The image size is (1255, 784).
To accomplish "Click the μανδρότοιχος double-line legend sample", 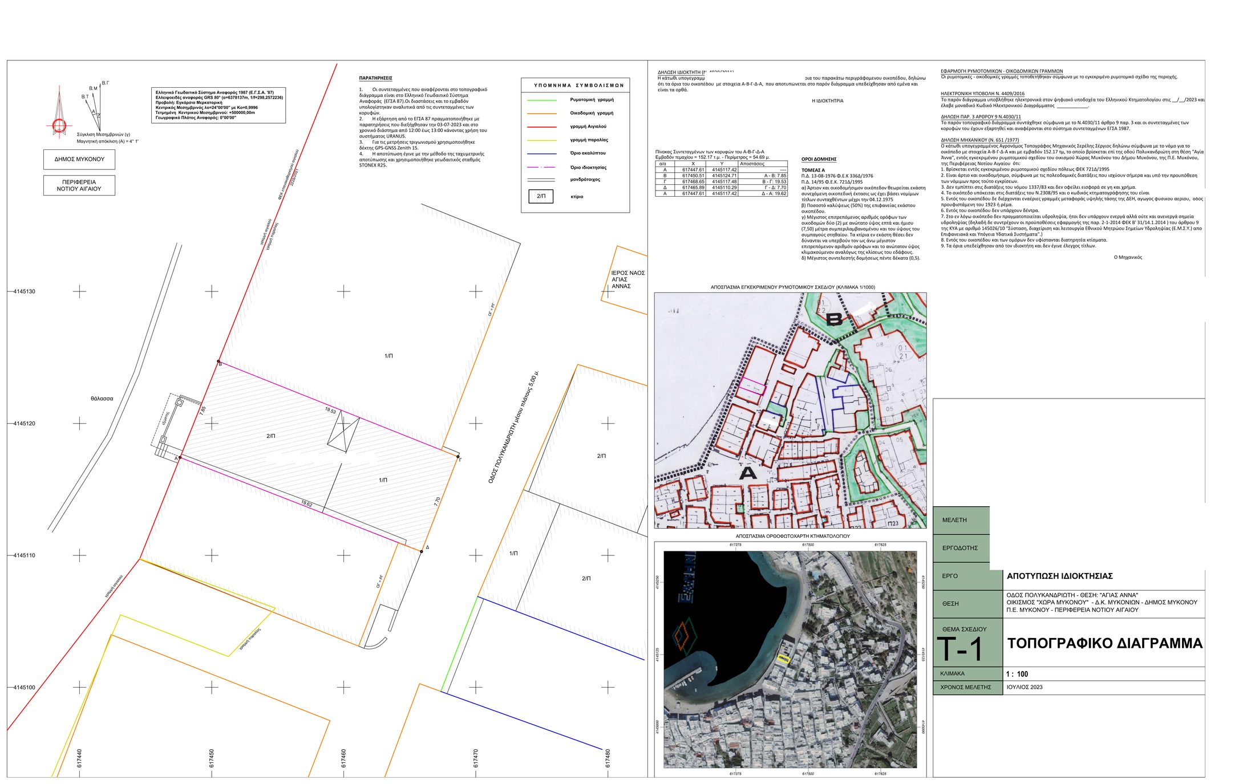I will click(x=541, y=180).
